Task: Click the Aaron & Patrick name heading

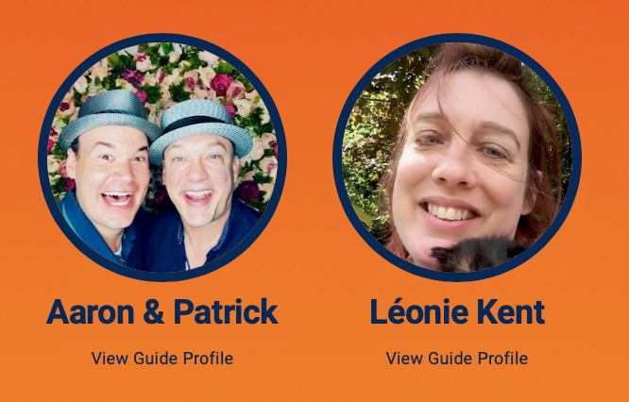Action: click(x=162, y=311)
